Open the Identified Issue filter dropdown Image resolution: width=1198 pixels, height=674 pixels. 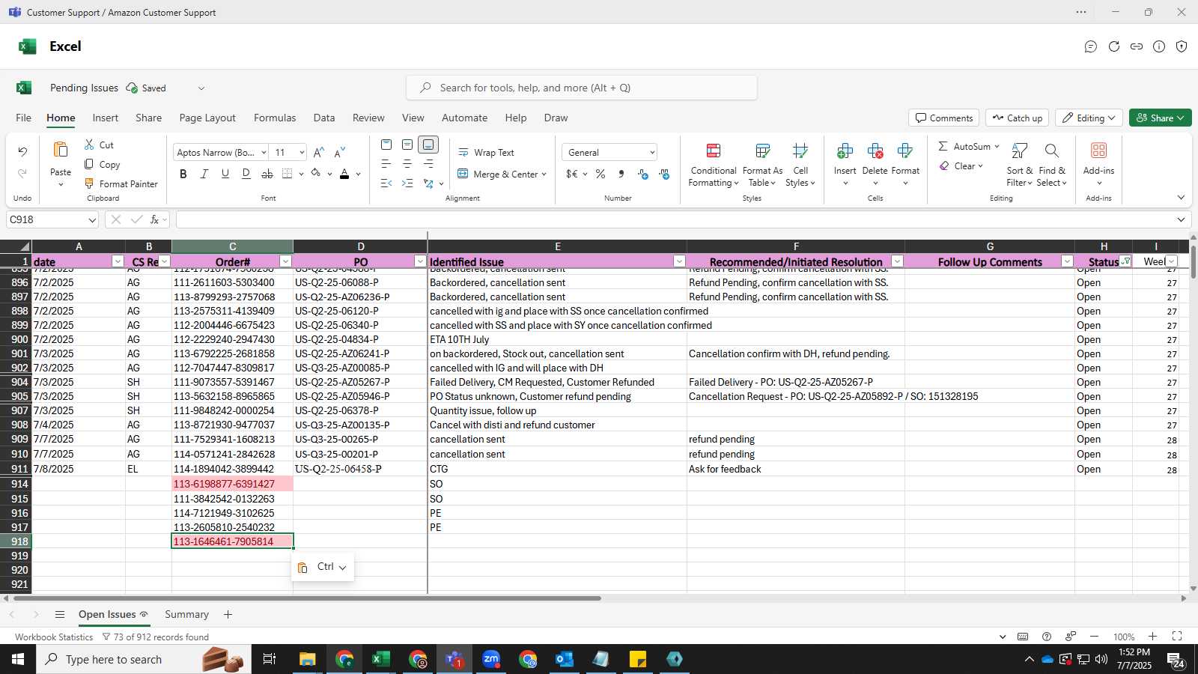pos(679,261)
